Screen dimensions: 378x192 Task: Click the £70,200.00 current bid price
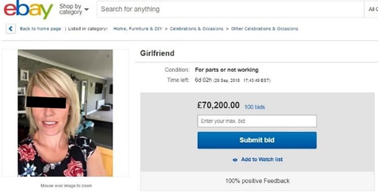click(218, 105)
